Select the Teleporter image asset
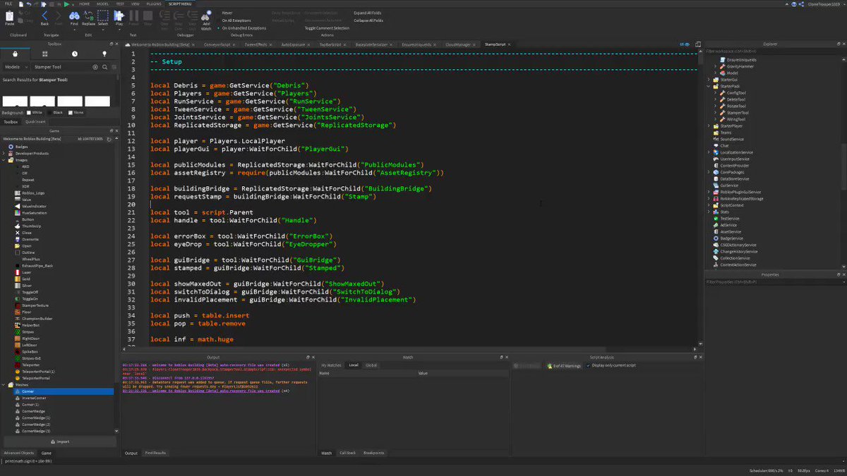Viewport: 847px width, 476px height. (32, 365)
